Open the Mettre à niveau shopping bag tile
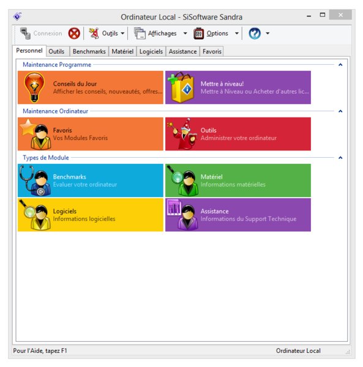 (x=238, y=87)
